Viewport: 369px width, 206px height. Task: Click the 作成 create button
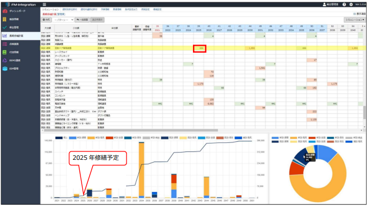[x=46, y=20]
